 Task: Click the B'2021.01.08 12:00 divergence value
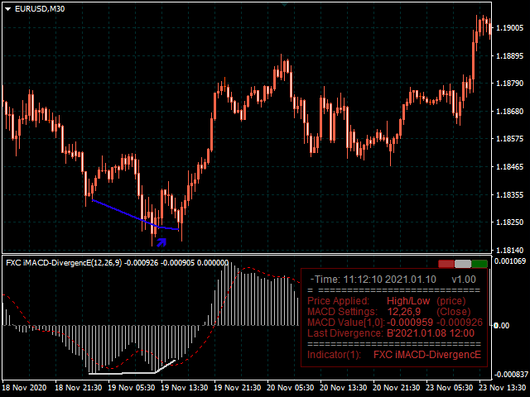click(431, 333)
